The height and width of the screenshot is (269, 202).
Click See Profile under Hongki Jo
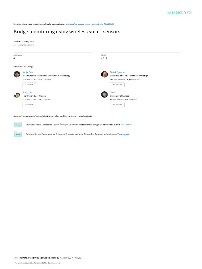30,105
